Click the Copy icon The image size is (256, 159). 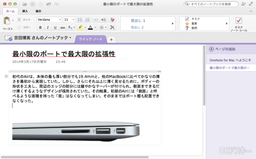[x=19, y=27]
